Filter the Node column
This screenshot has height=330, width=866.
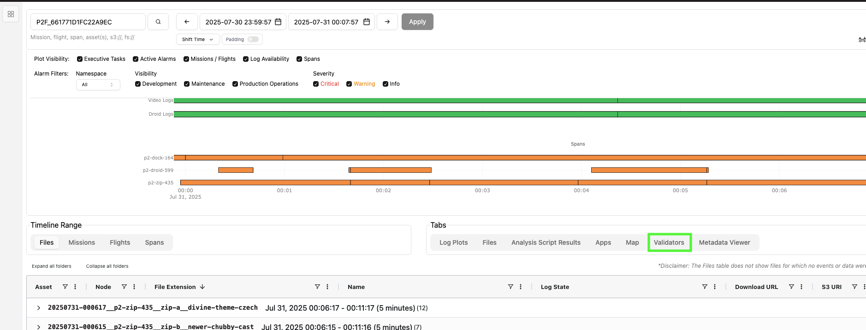click(x=124, y=287)
